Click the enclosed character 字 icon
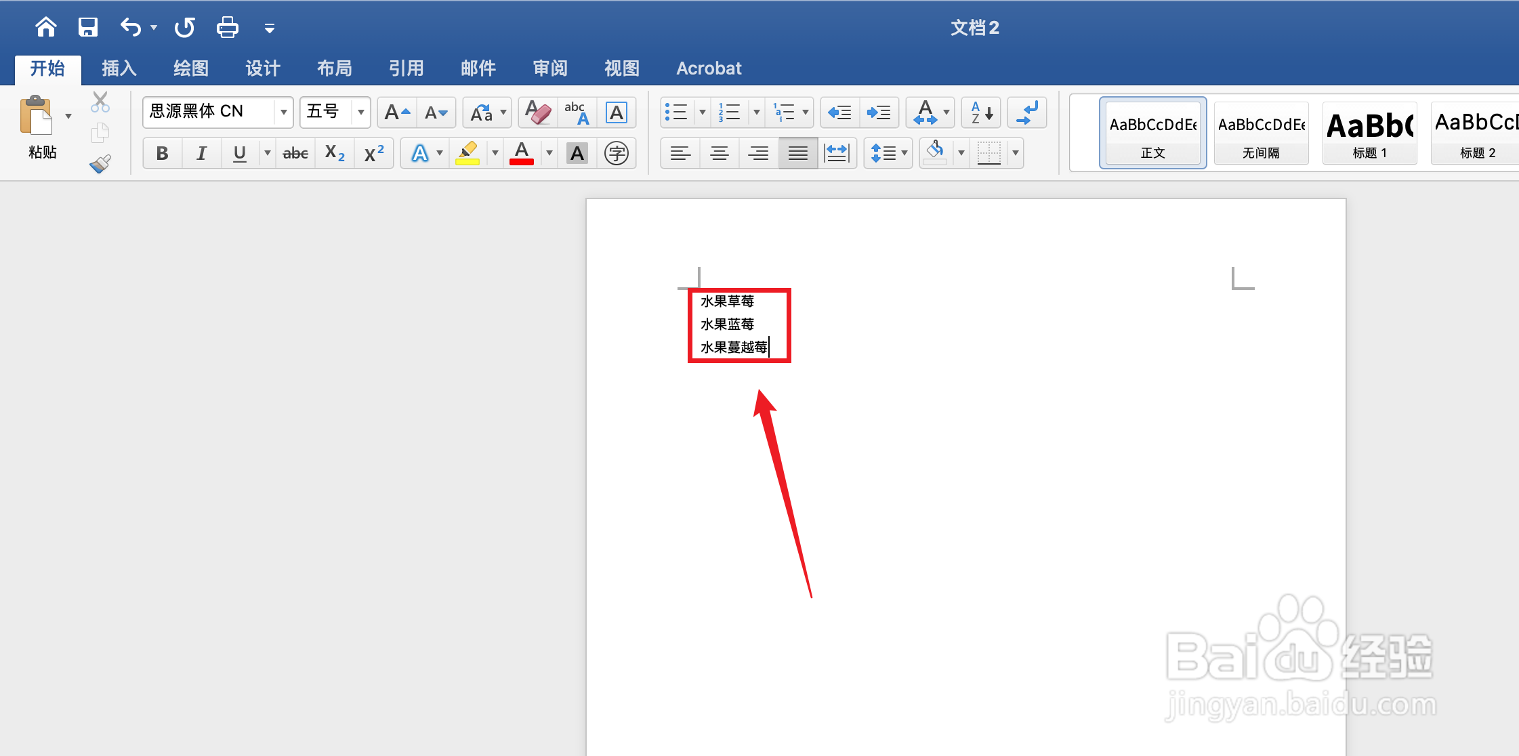Image resolution: width=1519 pixels, height=756 pixels. [x=616, y=154]
